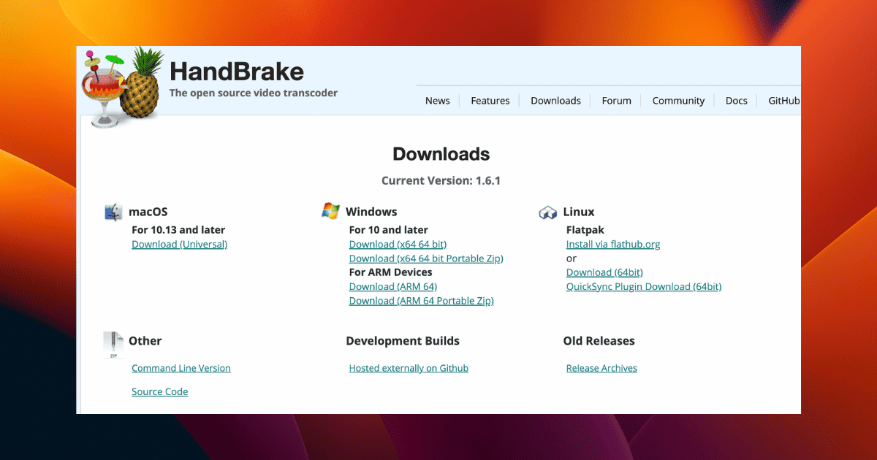Screen dimensions: 877x460
Task: Click the macOS Finder icon
Action: click(113, 212)
